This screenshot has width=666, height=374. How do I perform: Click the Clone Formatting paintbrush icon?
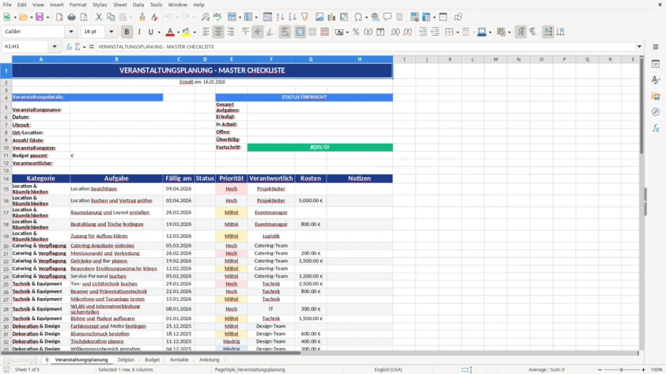(142, 17)
